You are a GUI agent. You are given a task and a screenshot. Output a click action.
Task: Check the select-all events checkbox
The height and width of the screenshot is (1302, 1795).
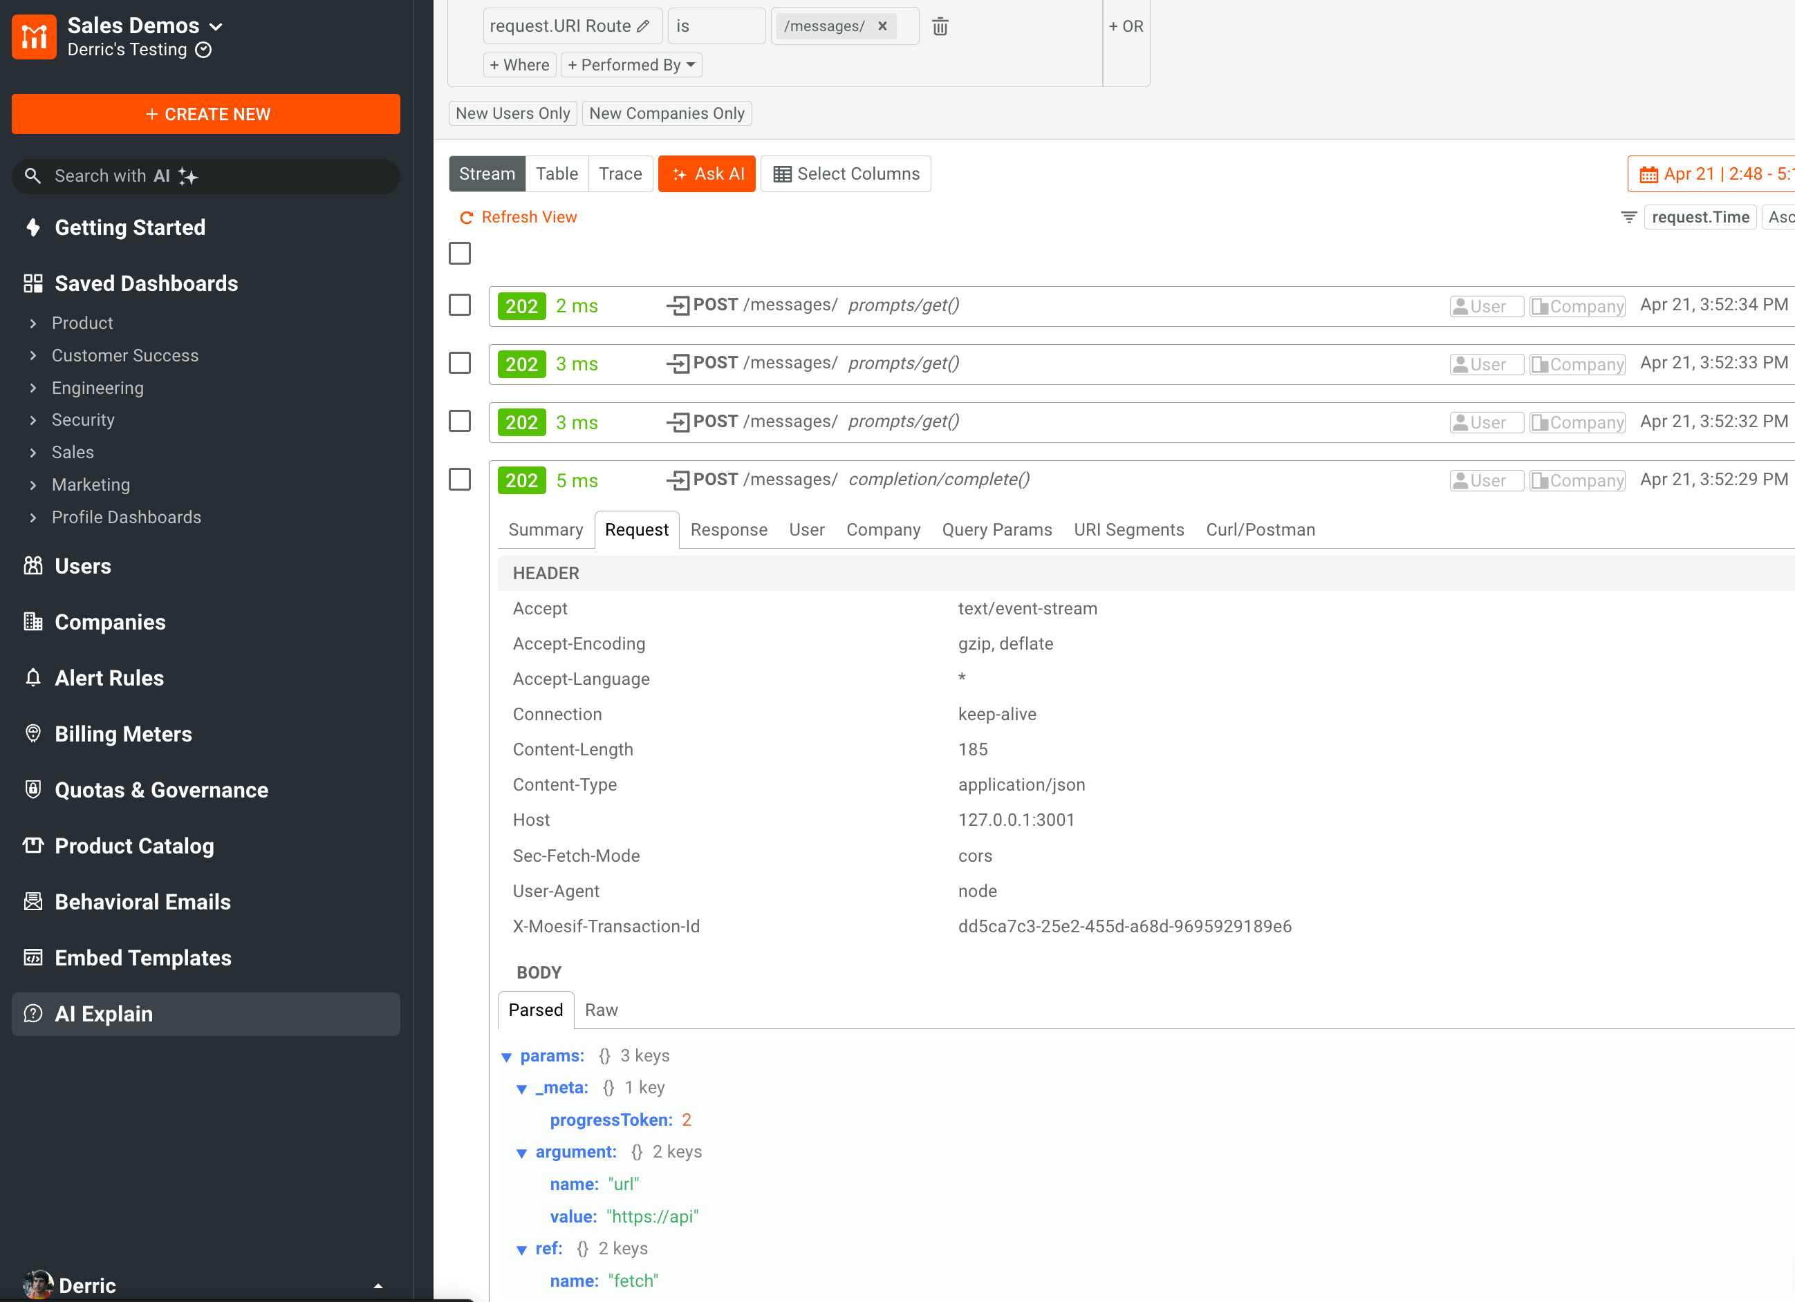click(x=460, y=253)
